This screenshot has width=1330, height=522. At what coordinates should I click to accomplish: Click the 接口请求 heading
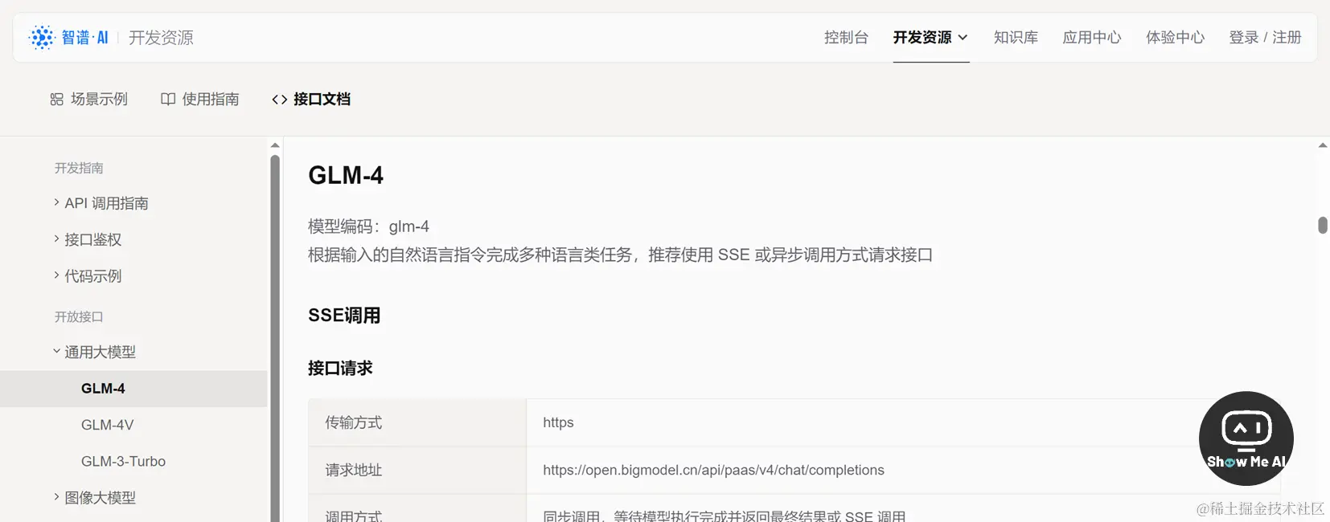[340, 369]
